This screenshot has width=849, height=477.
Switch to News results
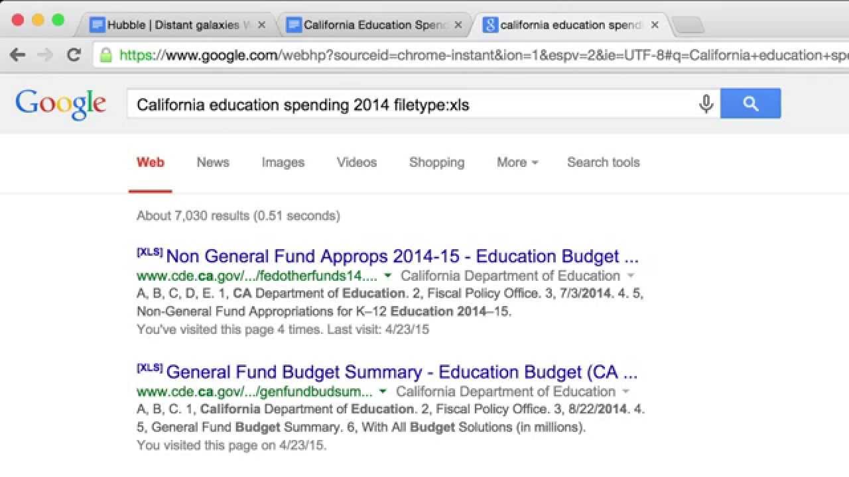coord(213,162)
